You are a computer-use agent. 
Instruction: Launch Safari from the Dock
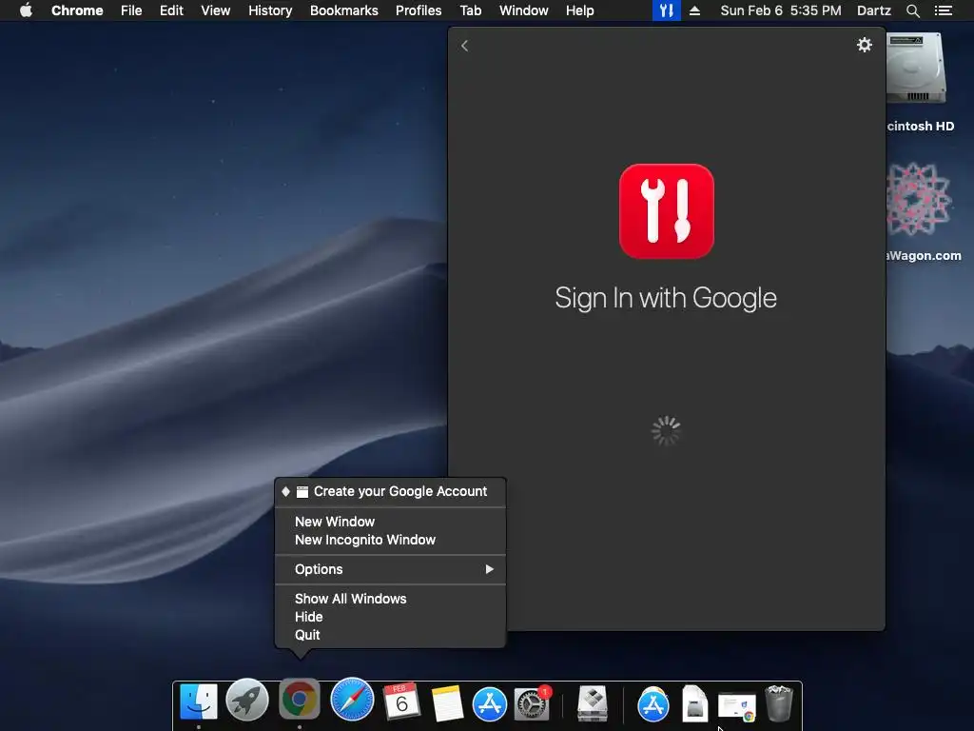point(352,700)
